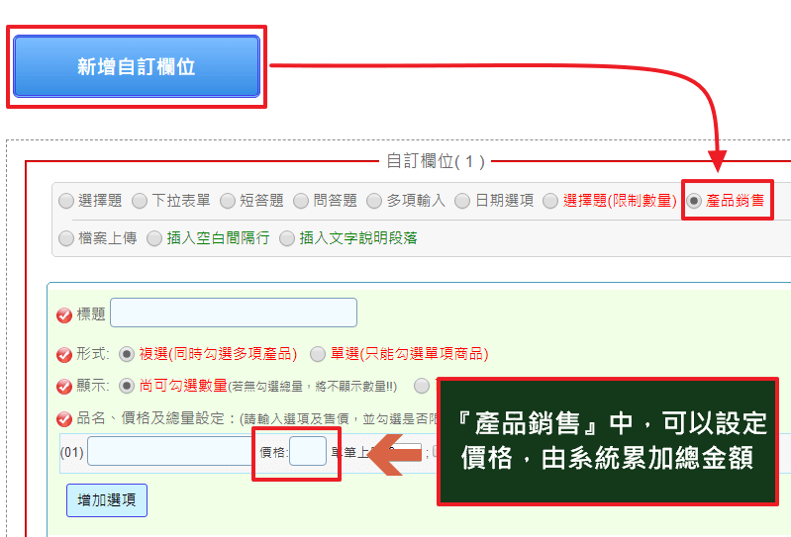Choose 尚可勾選數量 display option

(x=126, y=387)
